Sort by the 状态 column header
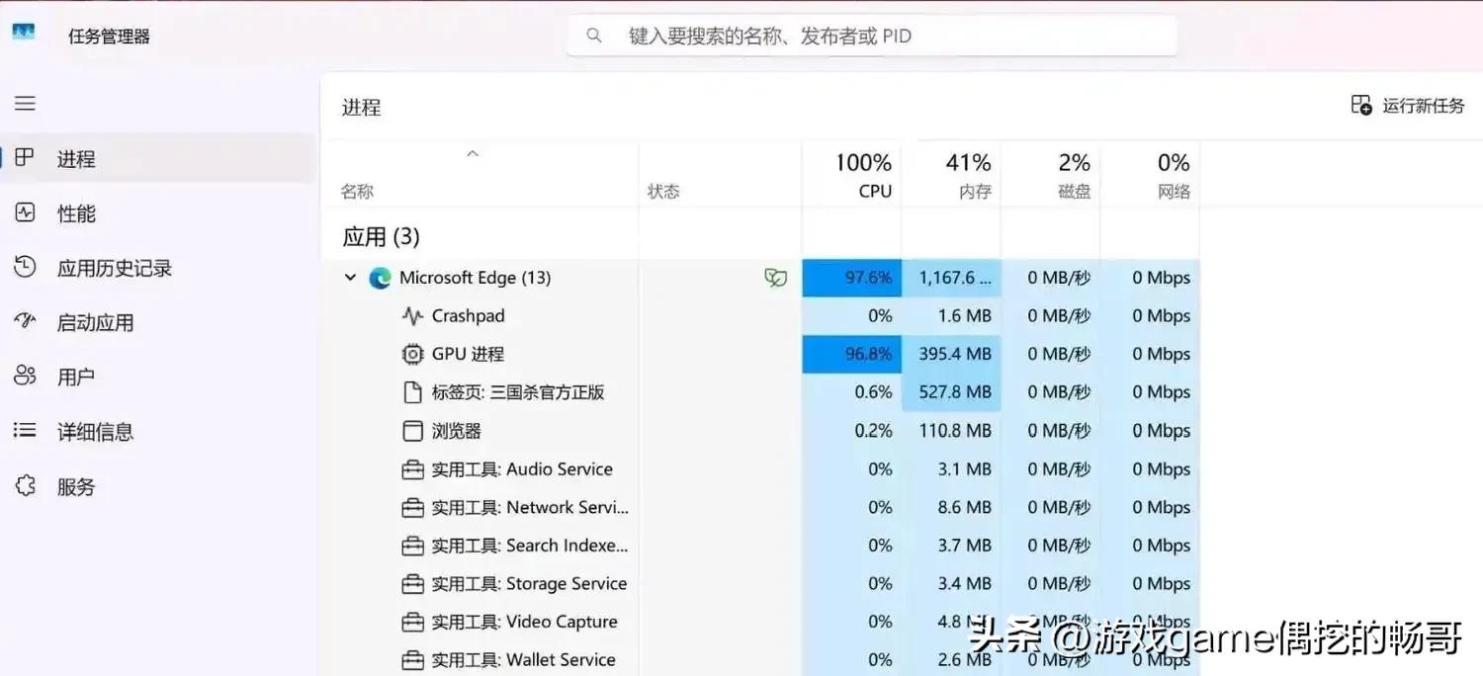1483x676 pixels. pos(720,175)
